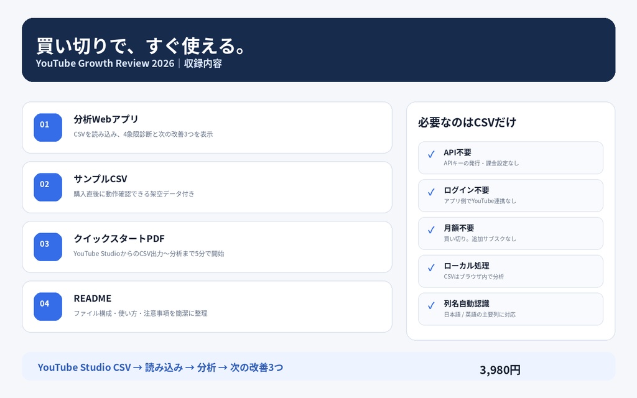Select the クイックスタートPDF card title
The image size is (637, 398).
click(x=119, y=238)
